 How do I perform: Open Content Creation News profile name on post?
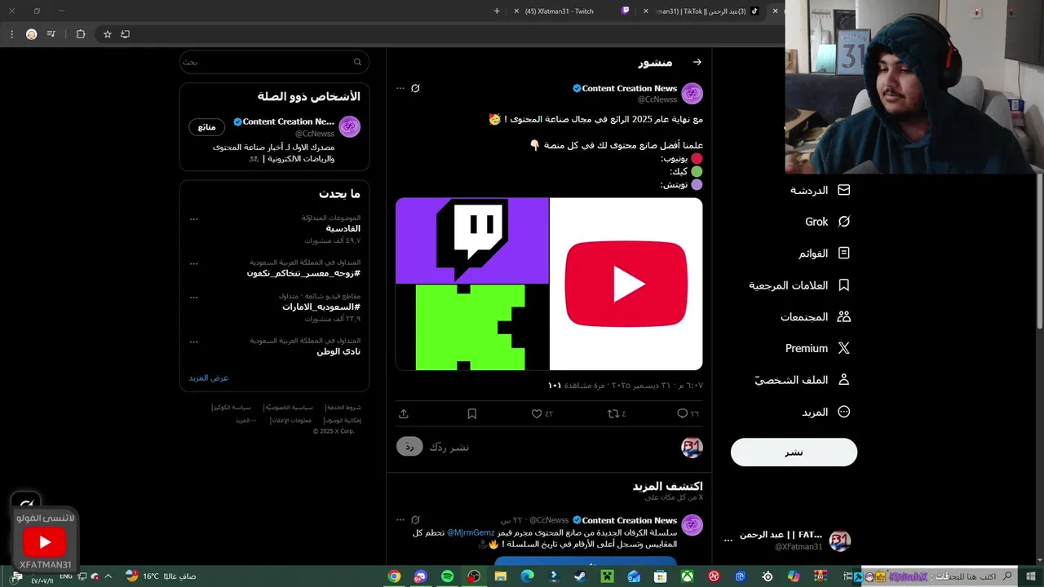coord(630,88)
